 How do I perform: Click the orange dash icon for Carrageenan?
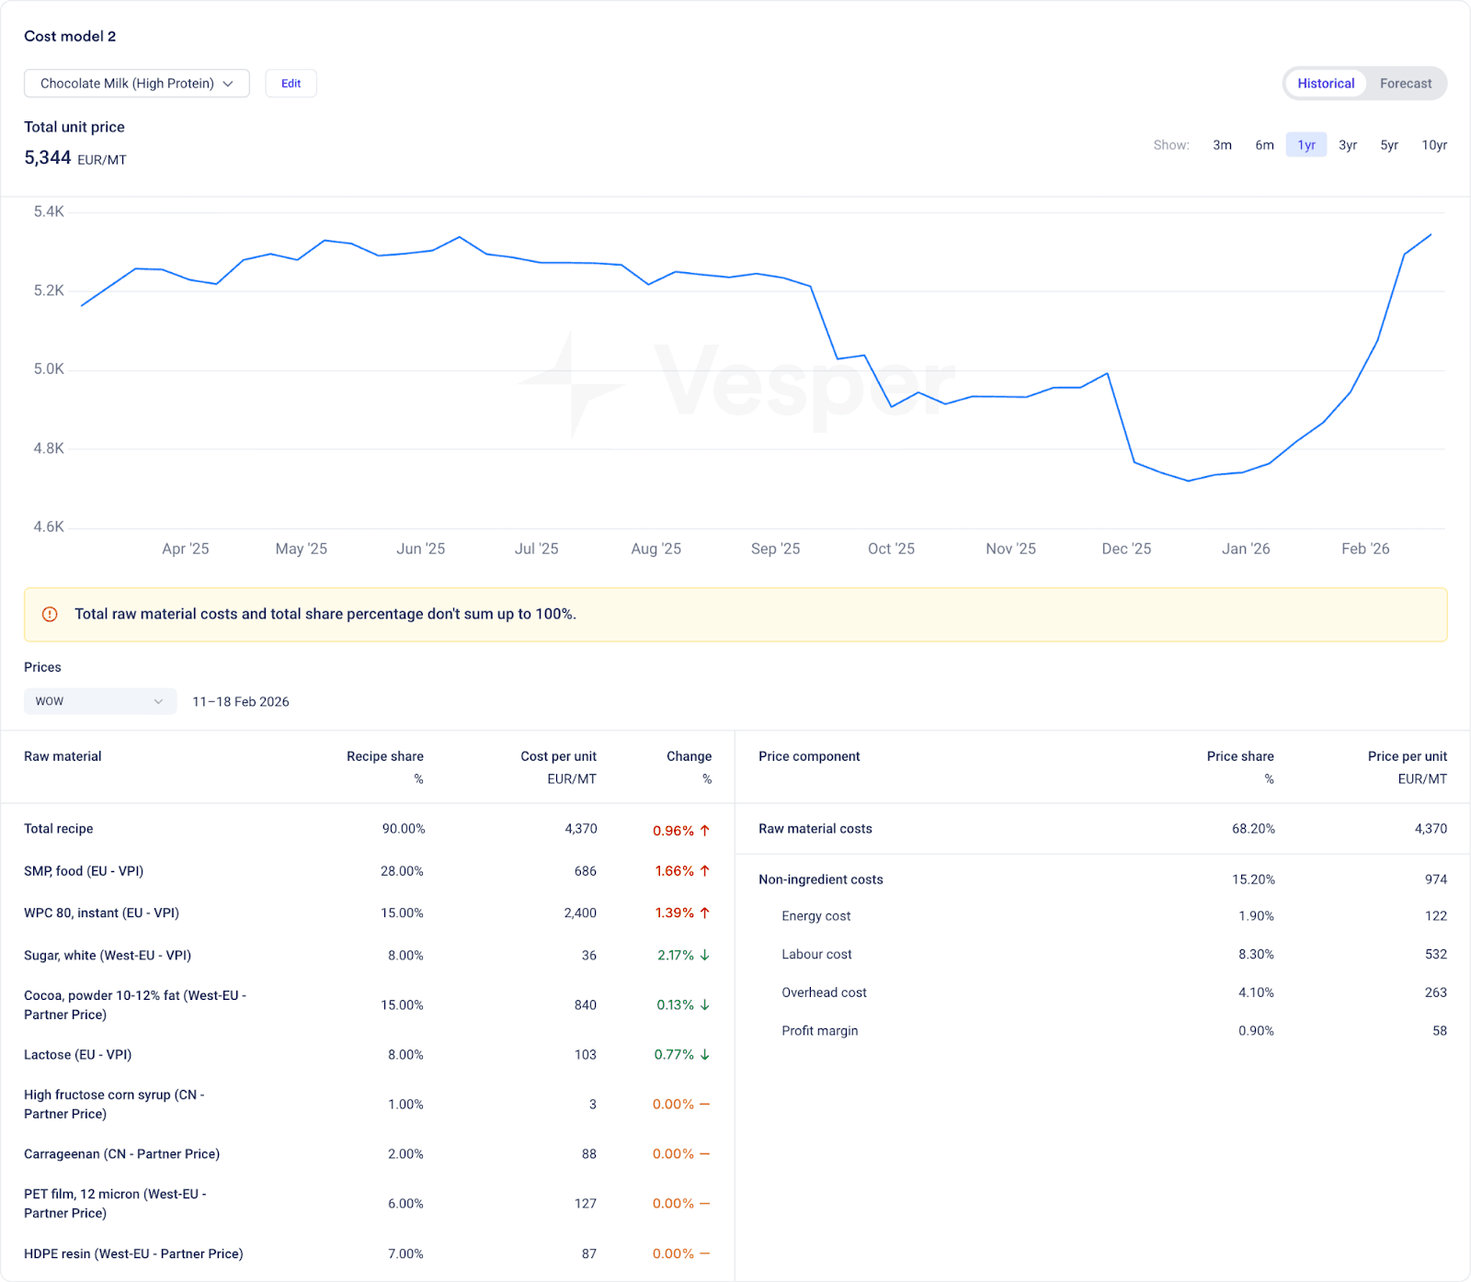(x=705, y=1153)
